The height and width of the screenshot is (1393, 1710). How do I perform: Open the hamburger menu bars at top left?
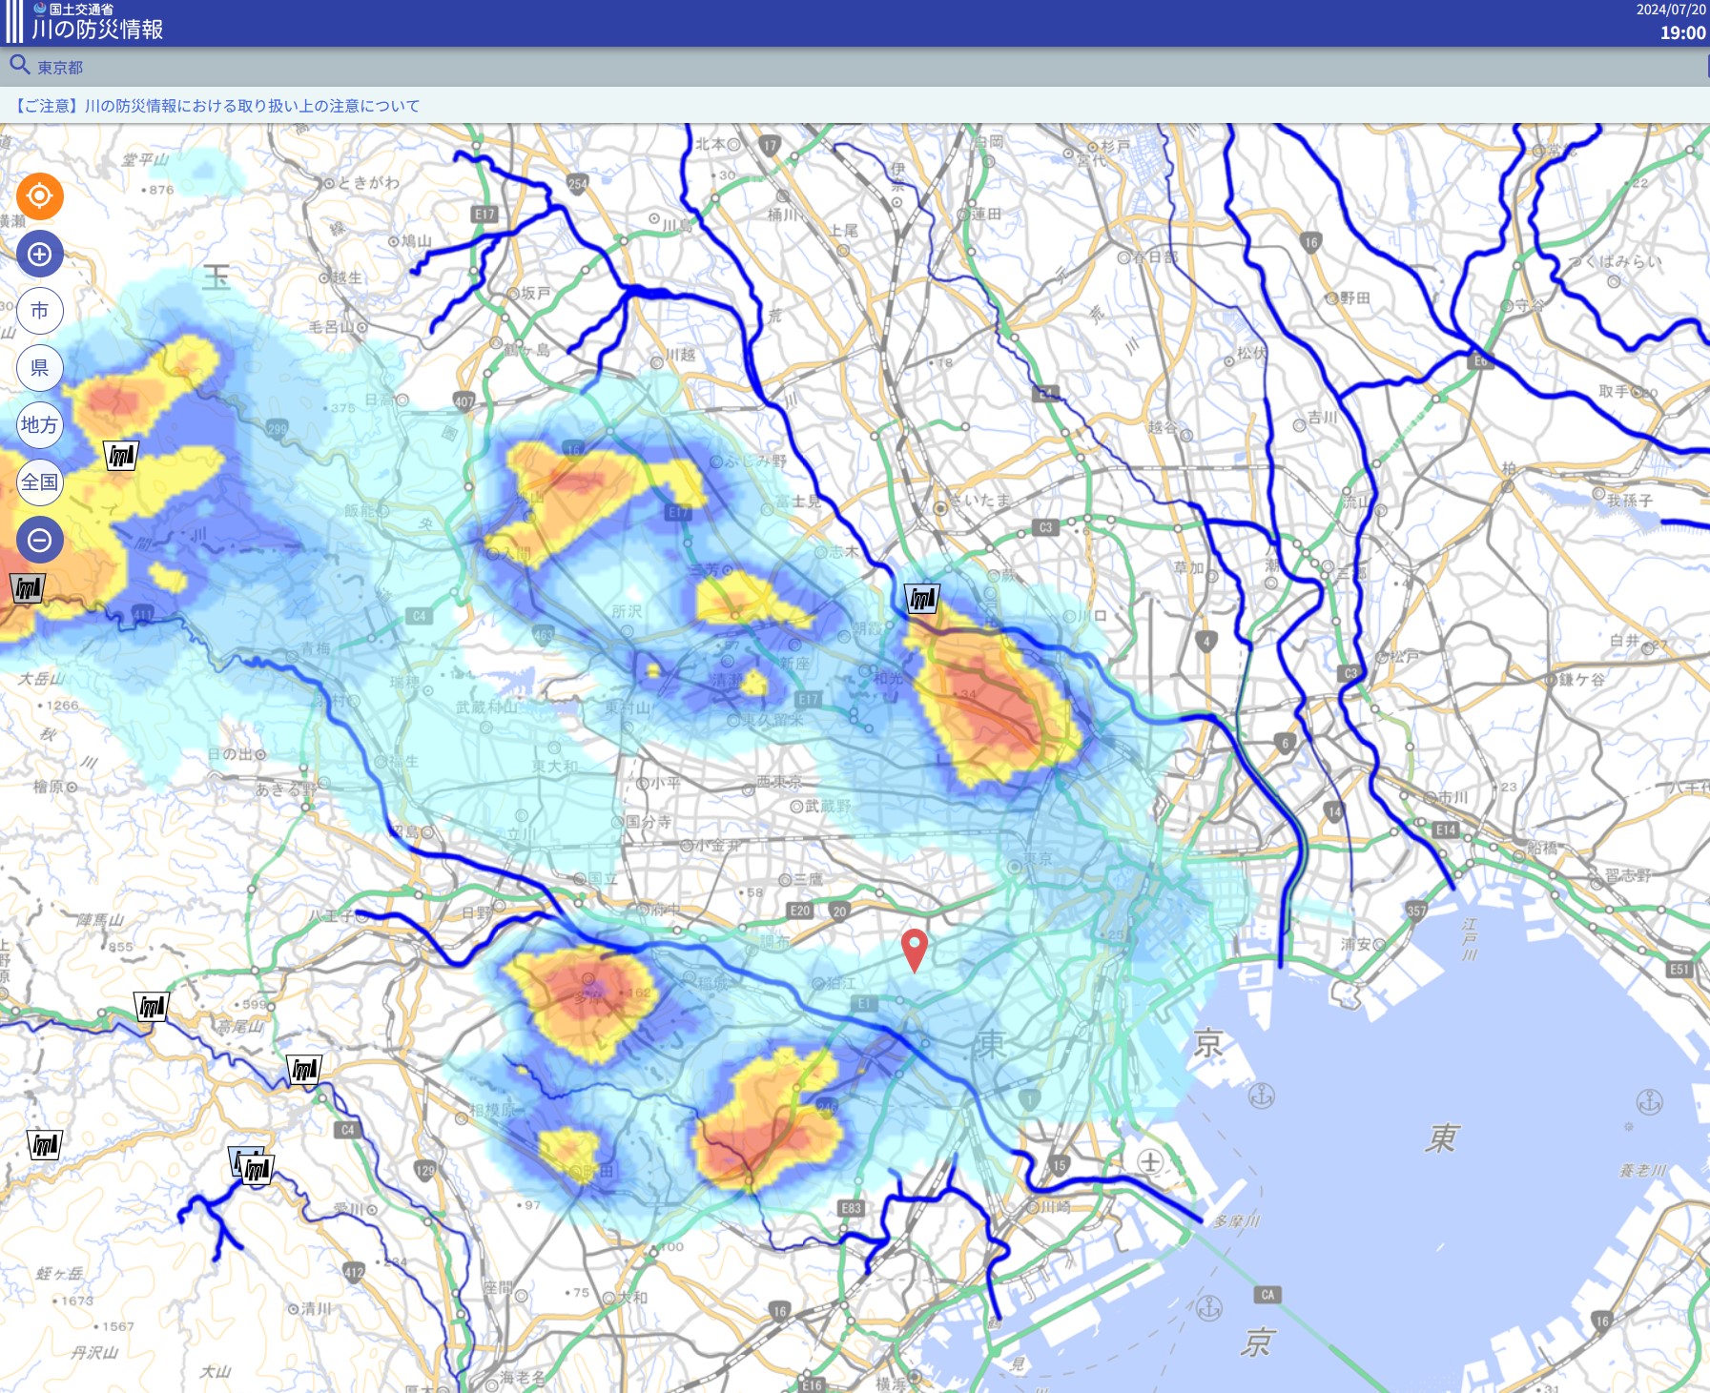click(13, 22)
